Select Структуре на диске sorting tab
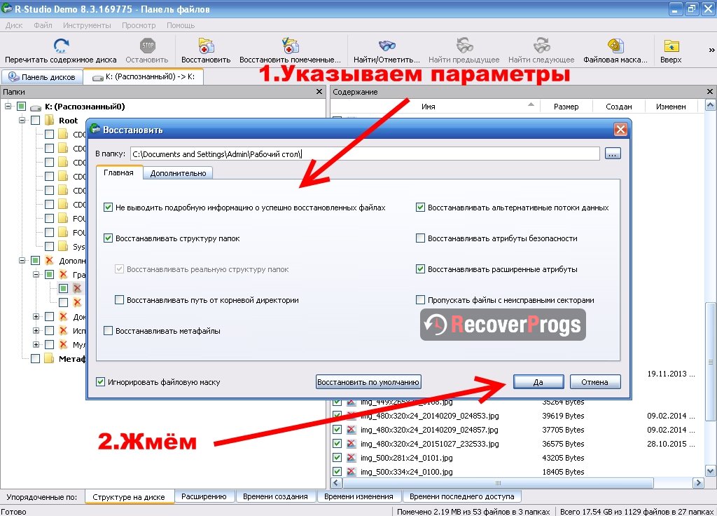717x516 pixels. 129,497
